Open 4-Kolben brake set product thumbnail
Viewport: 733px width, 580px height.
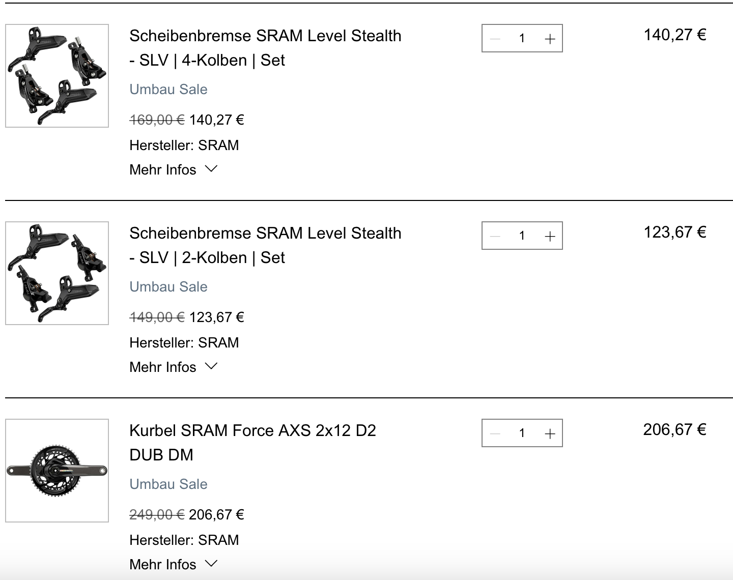click(x=57, y=76)
